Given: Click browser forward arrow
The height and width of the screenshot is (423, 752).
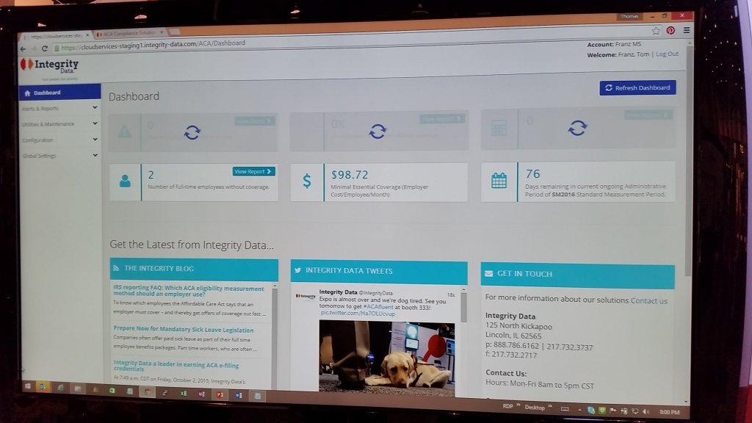Looking at the screenshot, I should pyautogui.click(x=34, y=49).
